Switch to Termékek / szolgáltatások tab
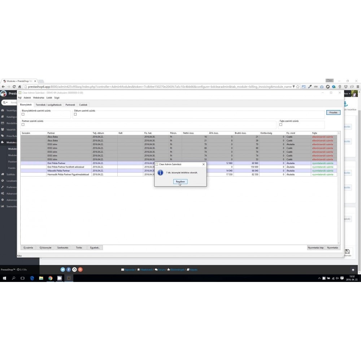The width and height of the screenshot is (361, 361). [x=49, y=105]
